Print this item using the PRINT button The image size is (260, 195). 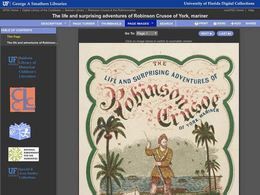[201, 23]
